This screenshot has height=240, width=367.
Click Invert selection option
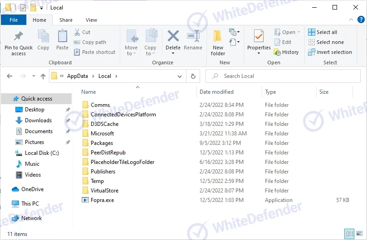330,52
